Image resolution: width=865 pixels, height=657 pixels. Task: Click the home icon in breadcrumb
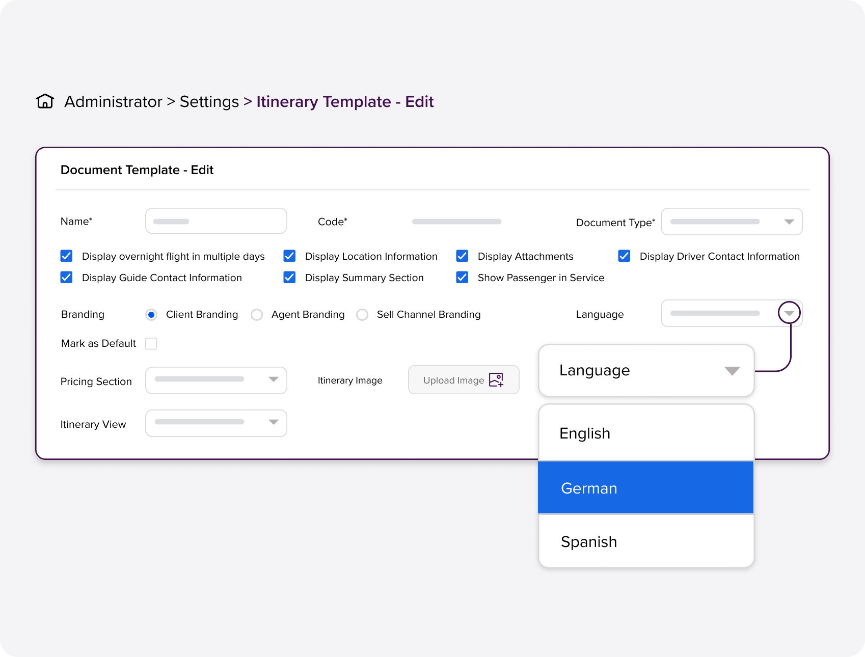point(45,101)
